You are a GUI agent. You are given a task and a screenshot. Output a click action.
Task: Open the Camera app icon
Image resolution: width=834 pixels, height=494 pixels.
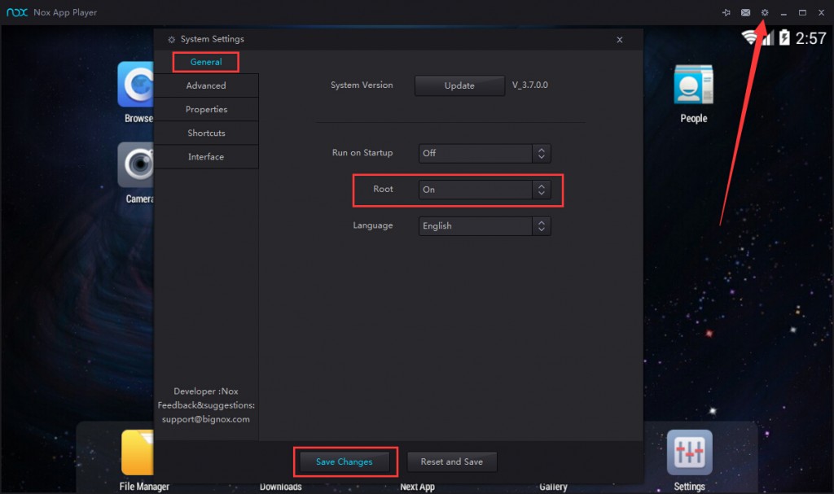tap(136, 165)
